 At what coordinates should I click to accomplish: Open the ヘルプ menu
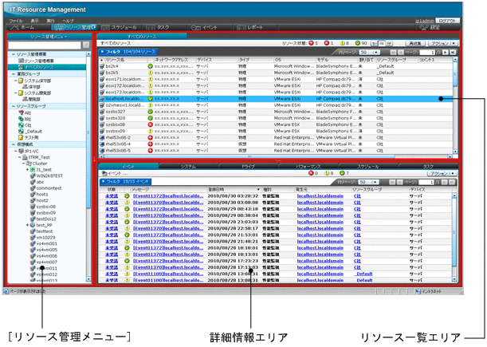pyautogui.click(x=68, y=21)
